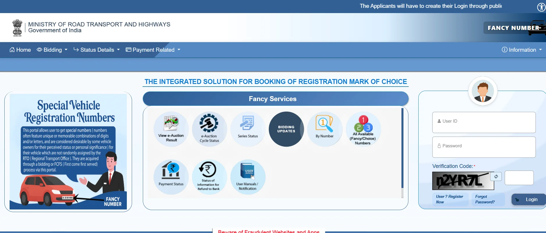
Task: Expand the Bidding dropdown menu
Action: click(x=52, y=50)
